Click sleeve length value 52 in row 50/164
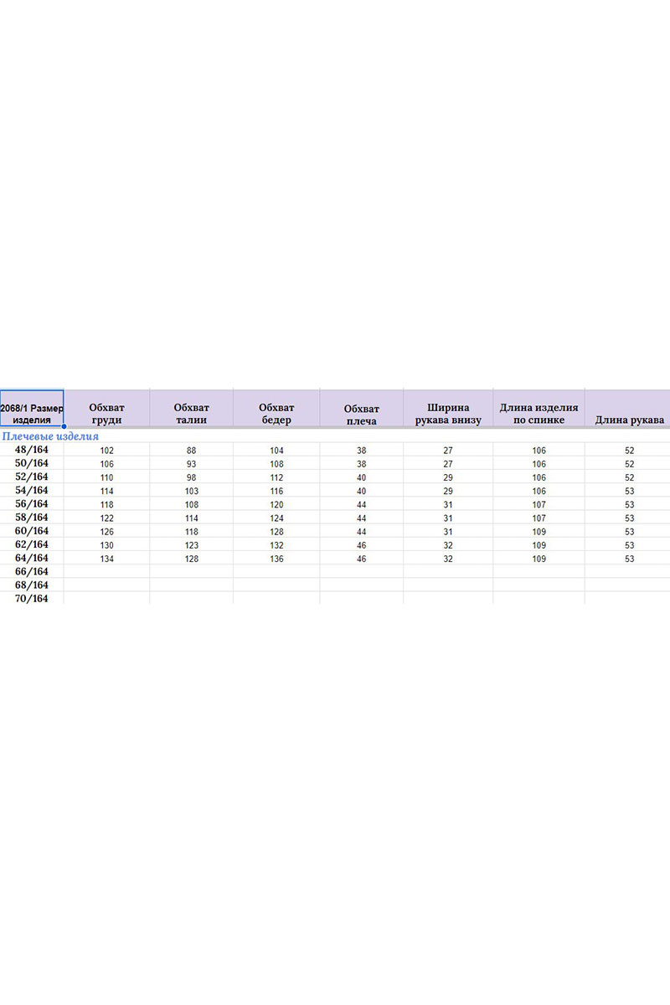Screen dimensions: 670x1005 point(630,464)
